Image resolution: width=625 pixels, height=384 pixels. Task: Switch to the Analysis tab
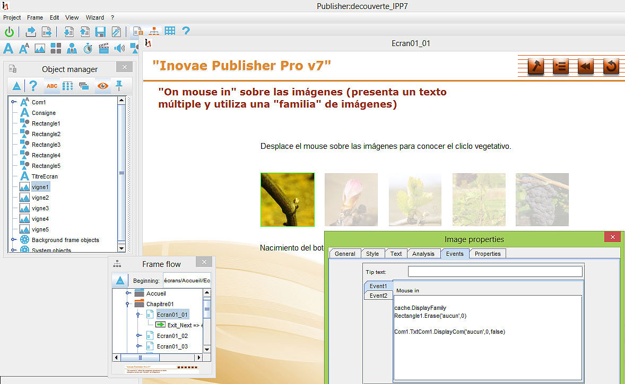tap(423, 254)
